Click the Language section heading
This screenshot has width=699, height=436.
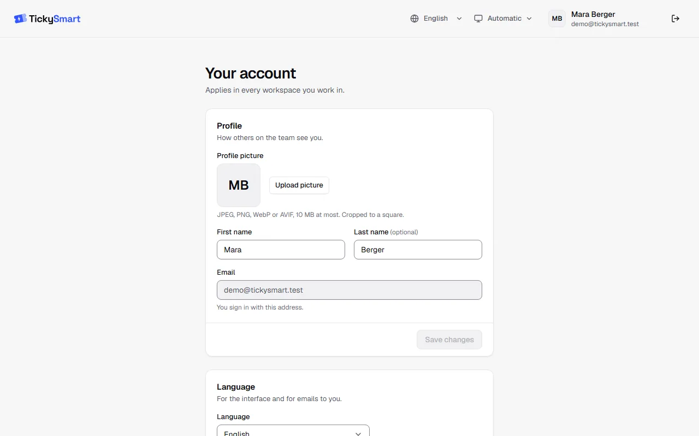pos(236,387)
